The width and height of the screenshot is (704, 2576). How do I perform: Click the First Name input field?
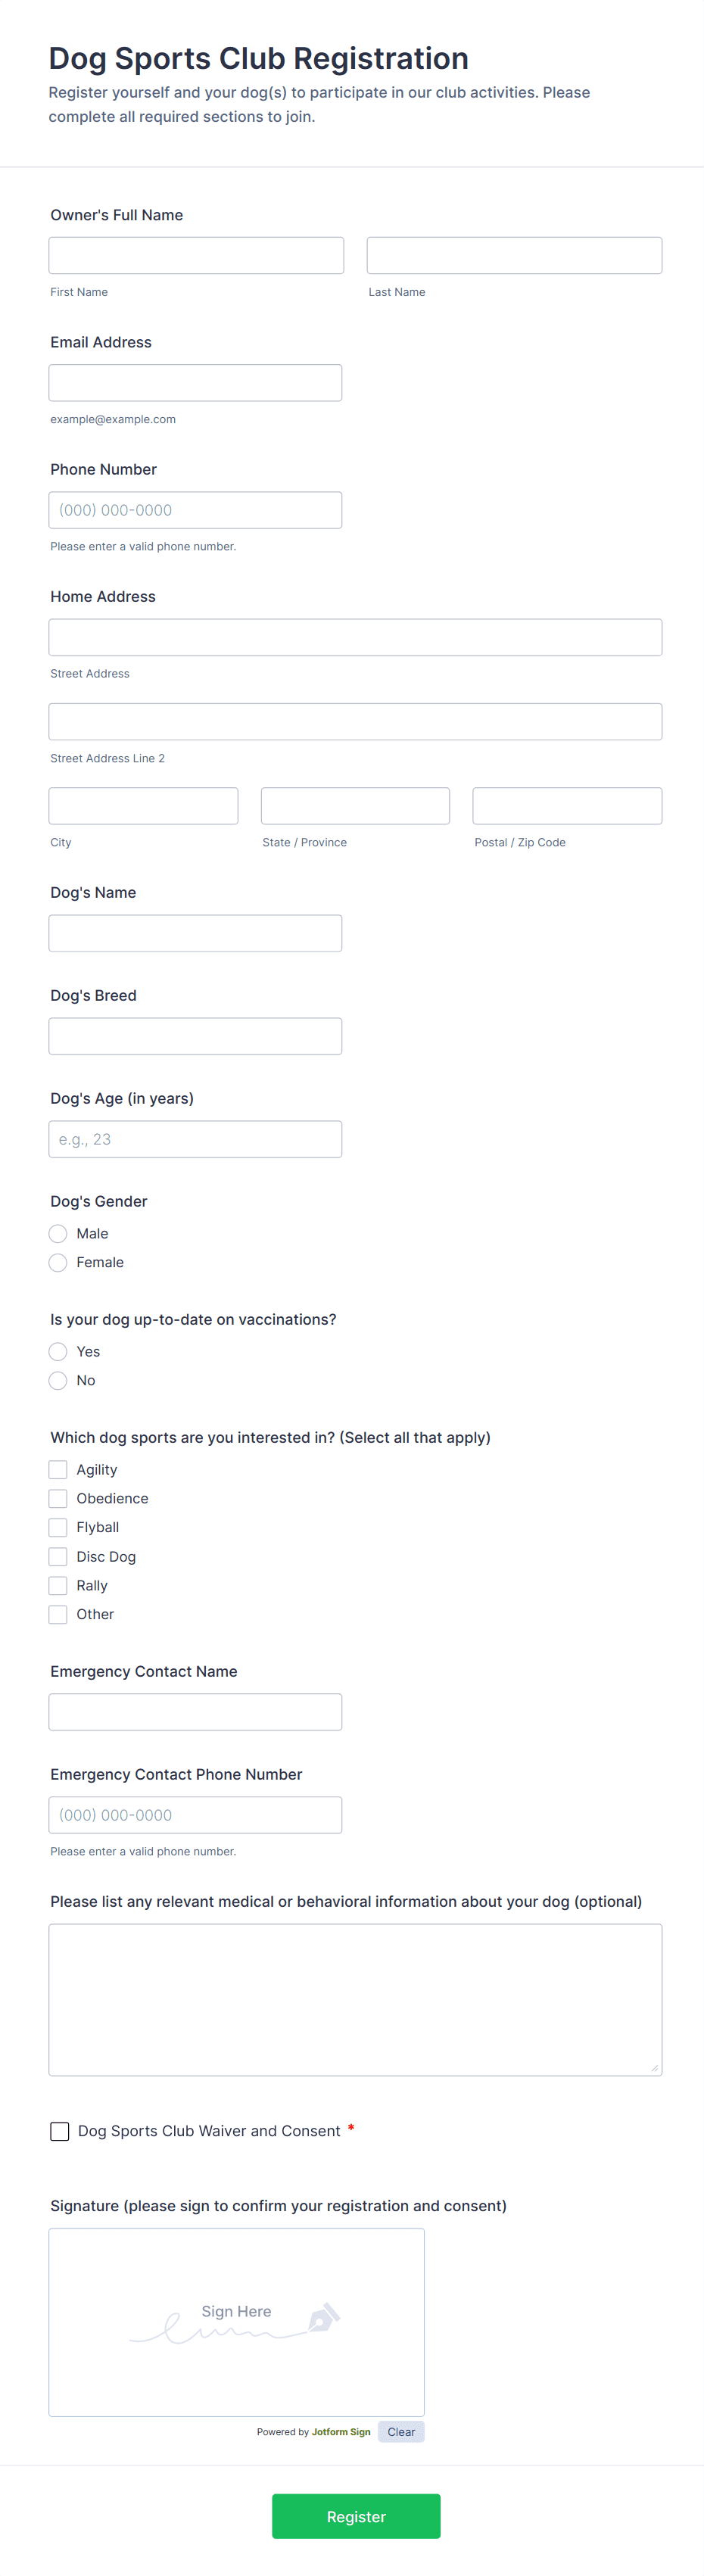tap(196, 255)
